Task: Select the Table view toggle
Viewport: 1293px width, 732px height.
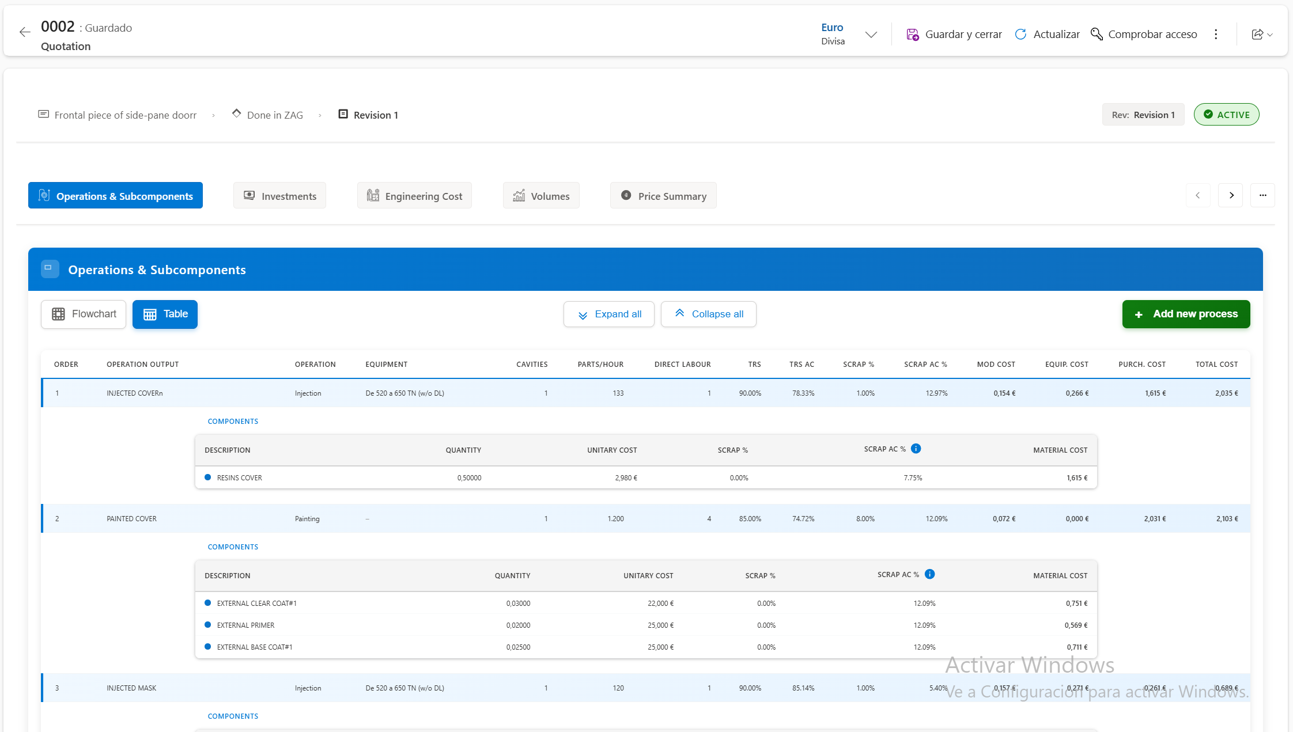Action: (x=165, y=314)
